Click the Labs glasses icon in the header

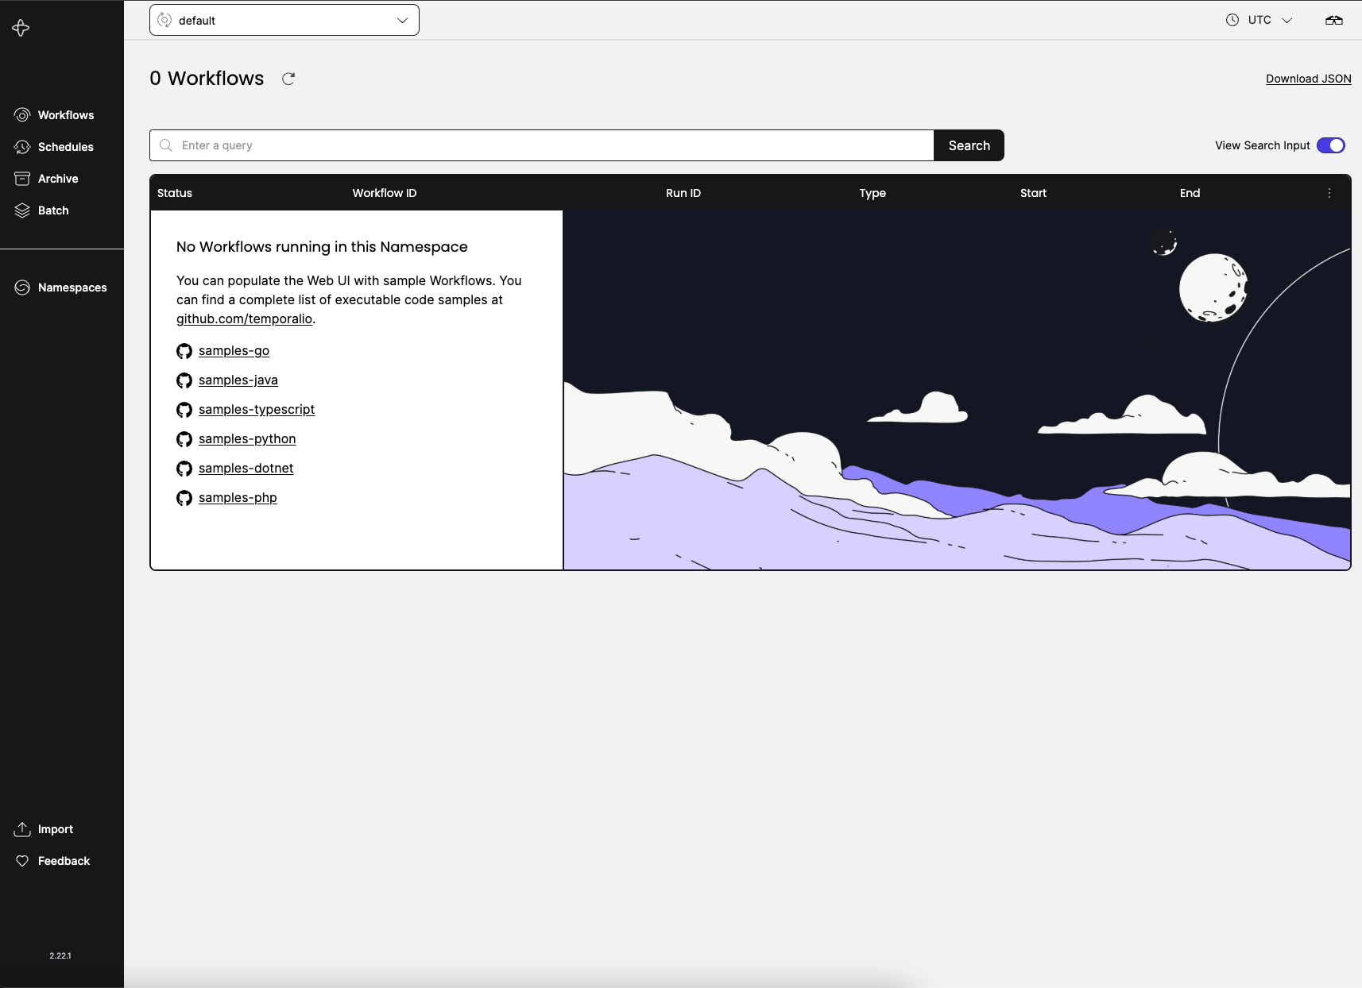point(1335,20)
